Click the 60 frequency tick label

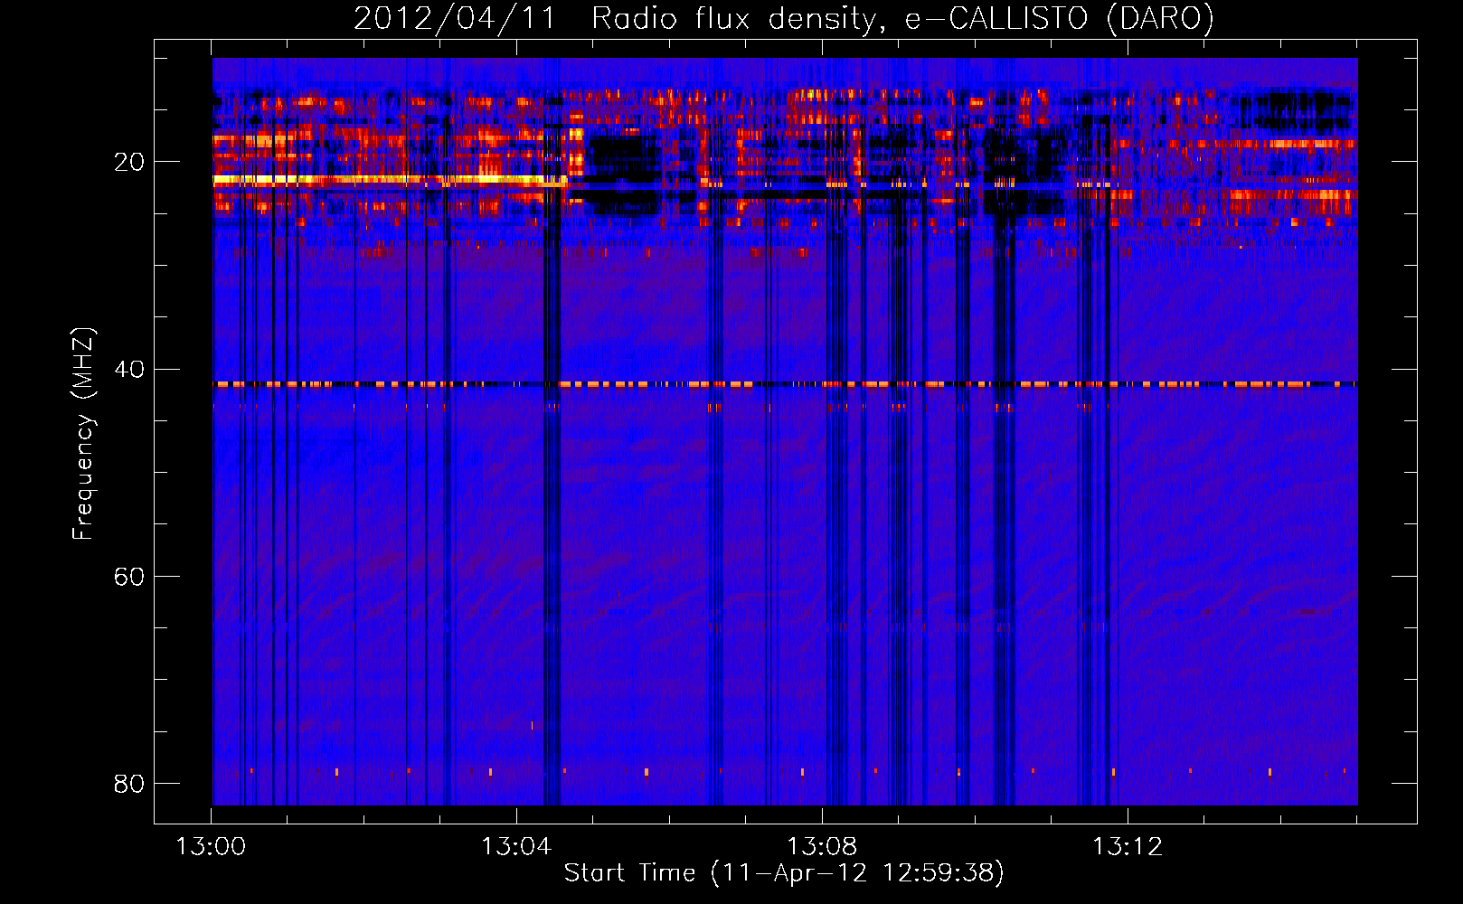pos(129,577)
